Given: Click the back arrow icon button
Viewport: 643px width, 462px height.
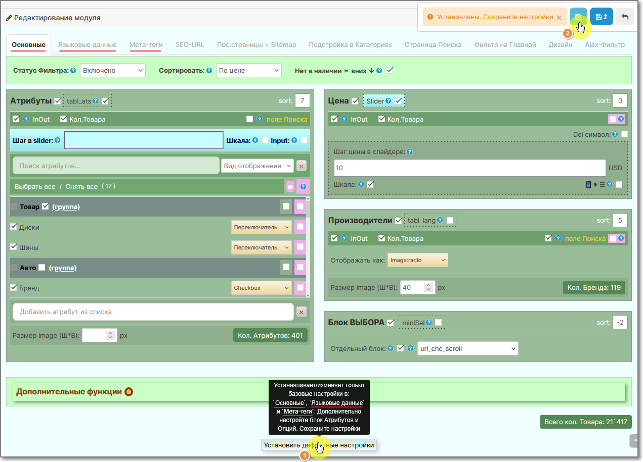Looking at the screenshot, I should coord(625,17).
